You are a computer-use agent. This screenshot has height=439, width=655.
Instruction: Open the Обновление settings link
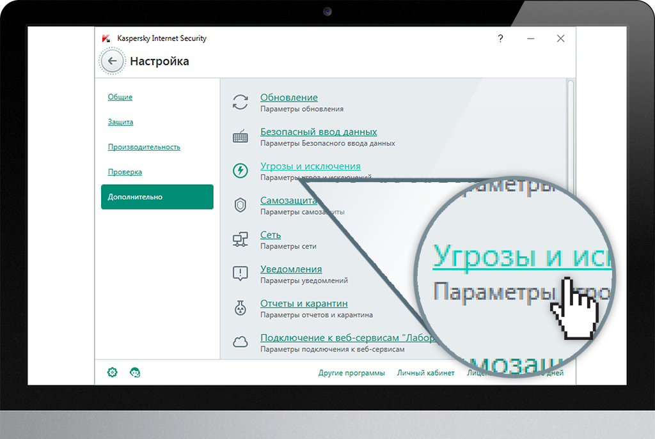[x=288, y=98]
